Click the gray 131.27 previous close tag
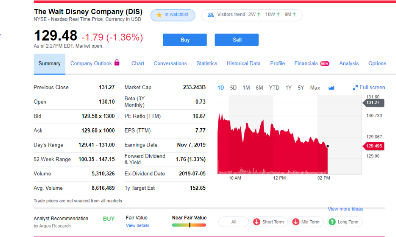Viewport: 396px width, 237px height. [374, 103]
